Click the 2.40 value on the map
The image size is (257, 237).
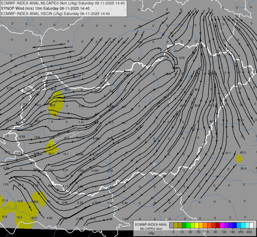coord(125,203)
